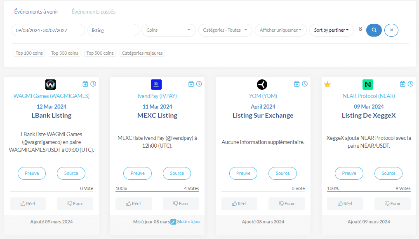This screenshot has height=239, width=419.
Task: Open Listing De XeggeX event title
Action: 369,115
